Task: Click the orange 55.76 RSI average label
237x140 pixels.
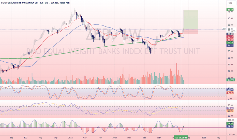Action: pyautogui.click(x=230, y=111)
